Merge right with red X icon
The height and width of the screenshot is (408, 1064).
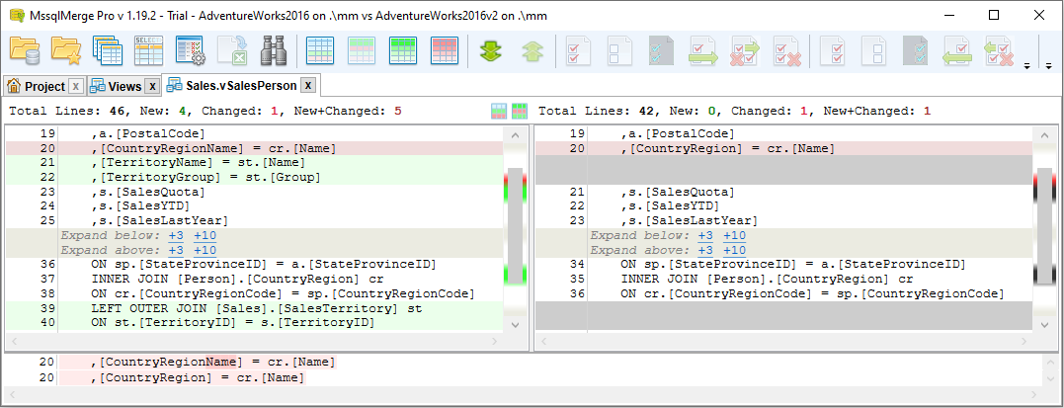tap(745, 51)
